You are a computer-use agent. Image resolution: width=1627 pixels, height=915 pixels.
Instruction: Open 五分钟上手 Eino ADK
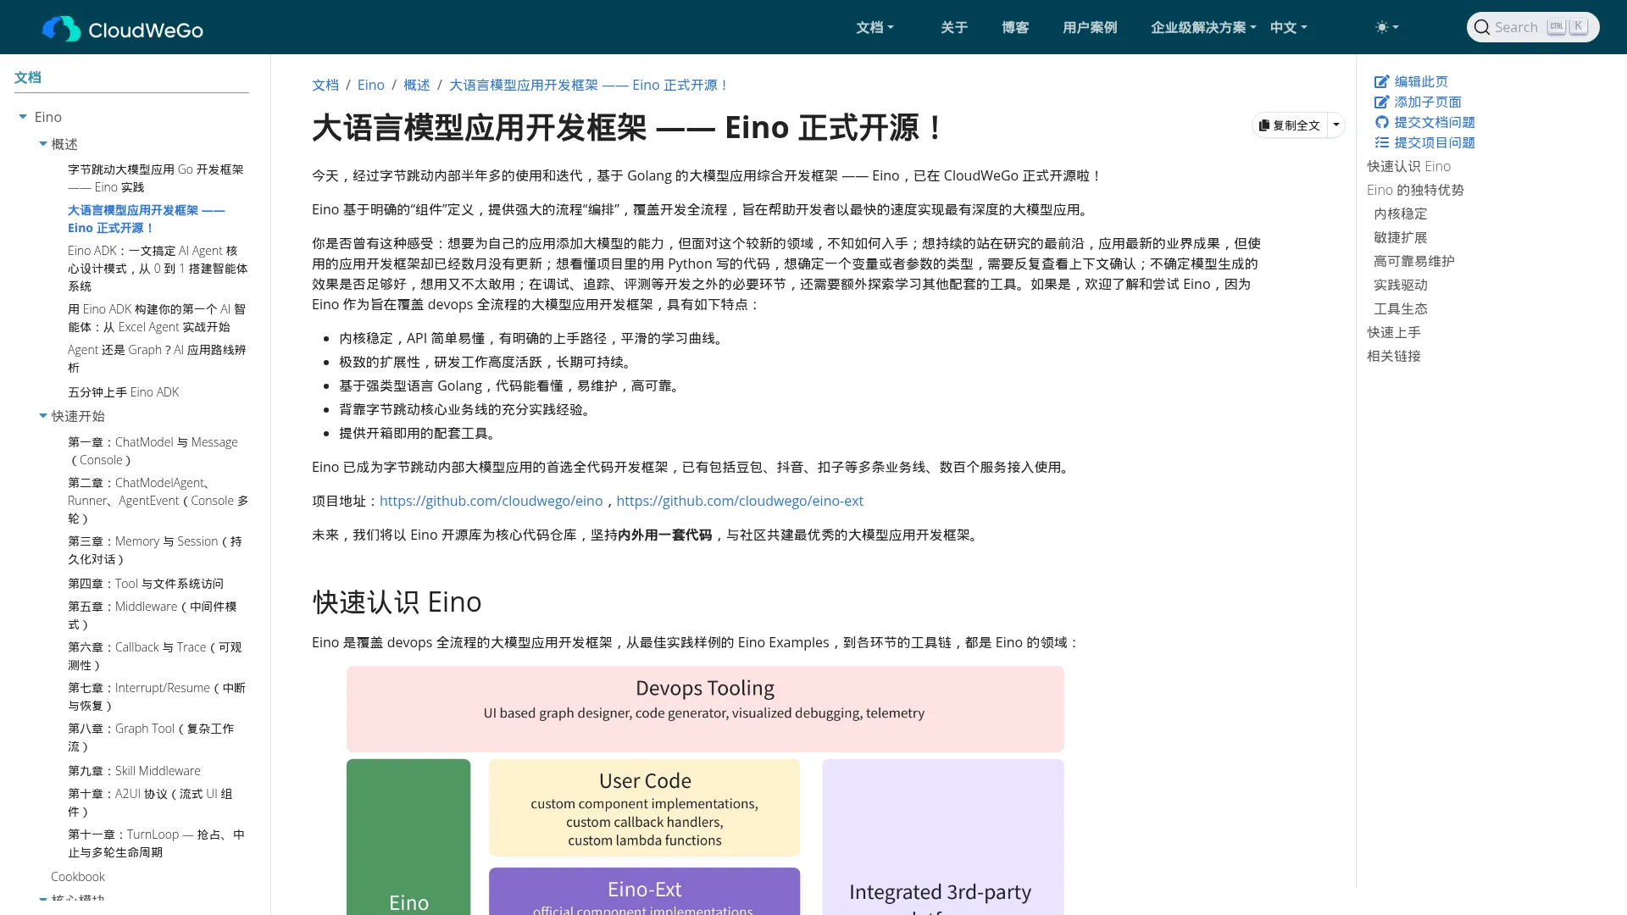click(123, 392)
